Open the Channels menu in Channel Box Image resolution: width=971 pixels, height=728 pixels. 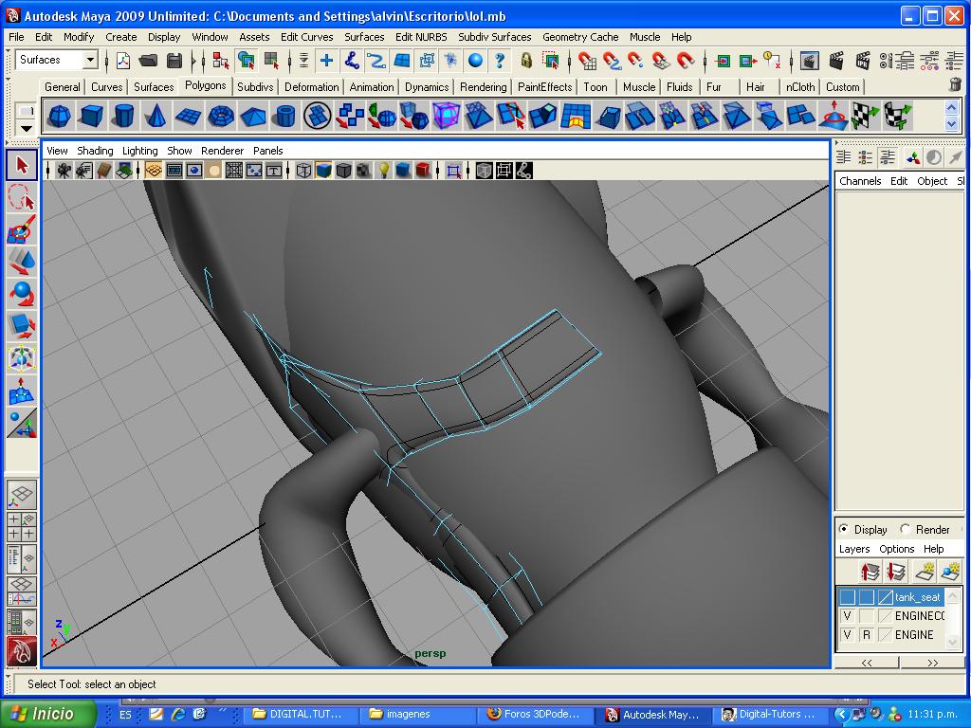(860, 181)
